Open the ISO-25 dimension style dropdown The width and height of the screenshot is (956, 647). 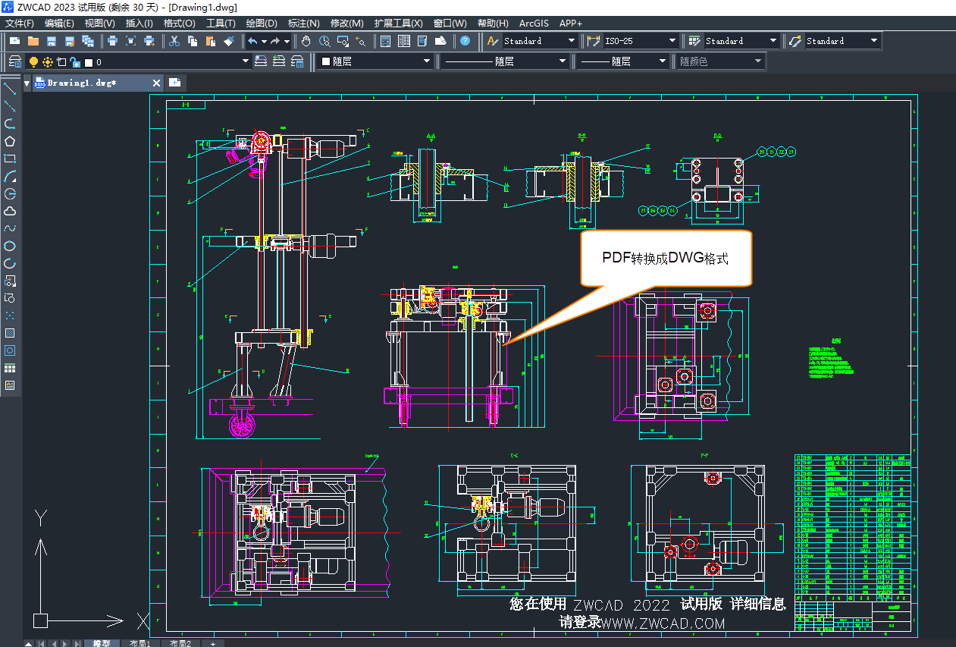click(672, 41)
